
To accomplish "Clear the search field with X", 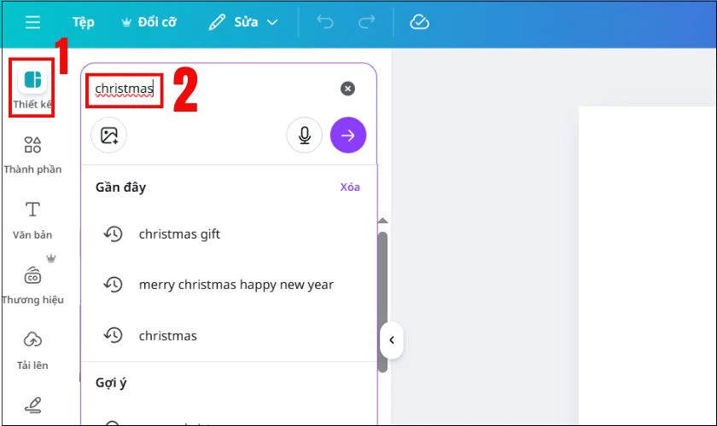I will pyautogui.click(x=347, y=89).
